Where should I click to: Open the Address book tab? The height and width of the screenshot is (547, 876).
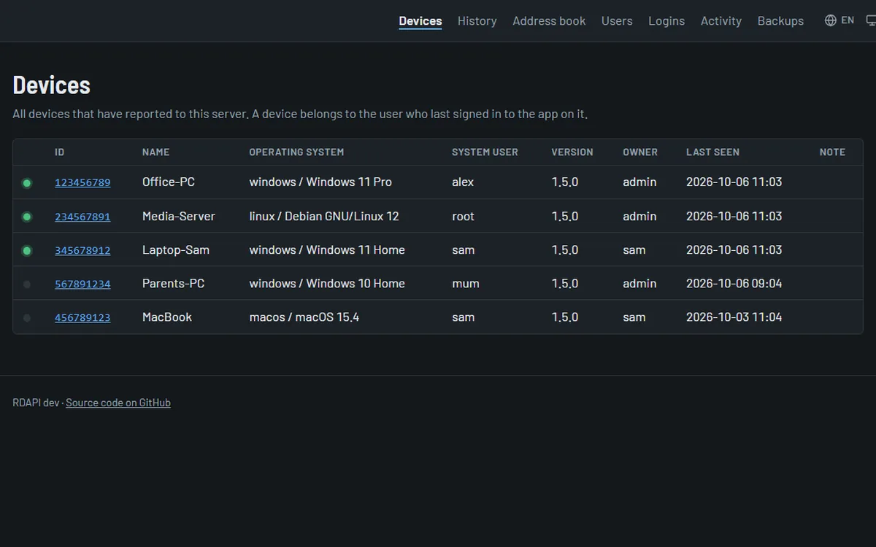549,21
